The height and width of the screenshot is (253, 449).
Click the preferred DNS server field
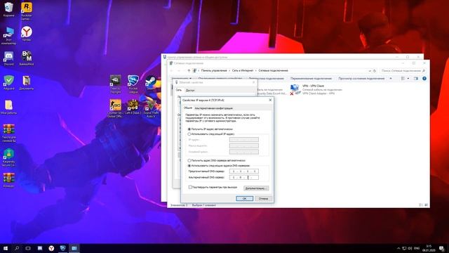[244, 171]
